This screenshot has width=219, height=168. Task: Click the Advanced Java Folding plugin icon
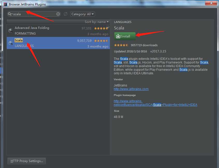[10, 30]
